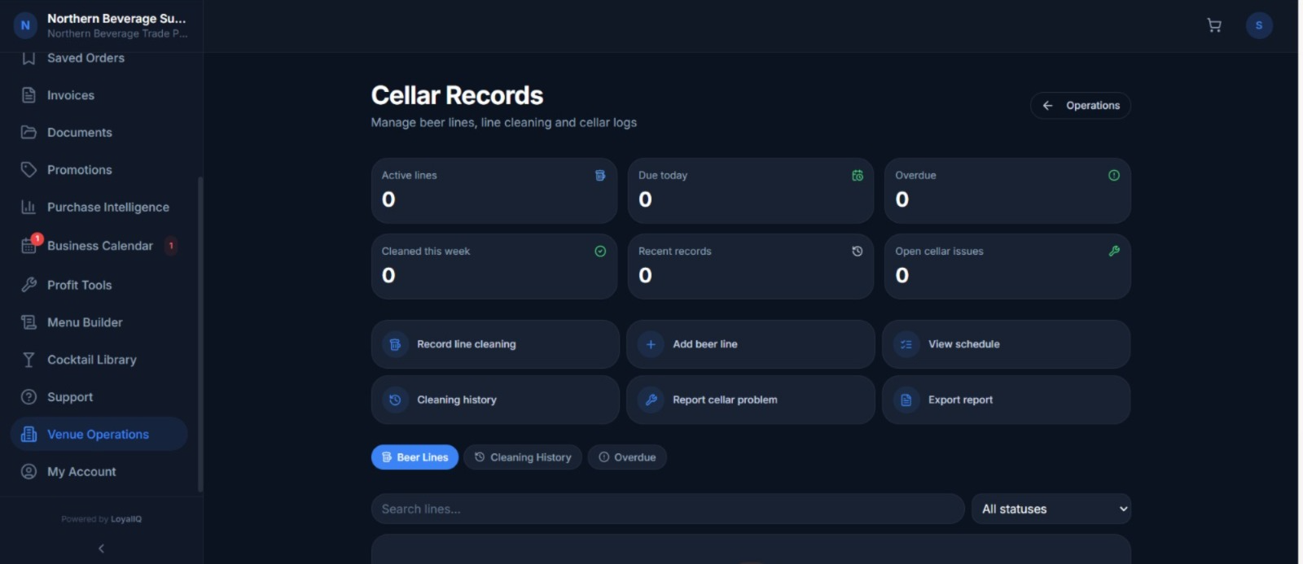Click the Record line cleaning button
The height and width of the screenshot is (564, 1303).
pos(495,344)
